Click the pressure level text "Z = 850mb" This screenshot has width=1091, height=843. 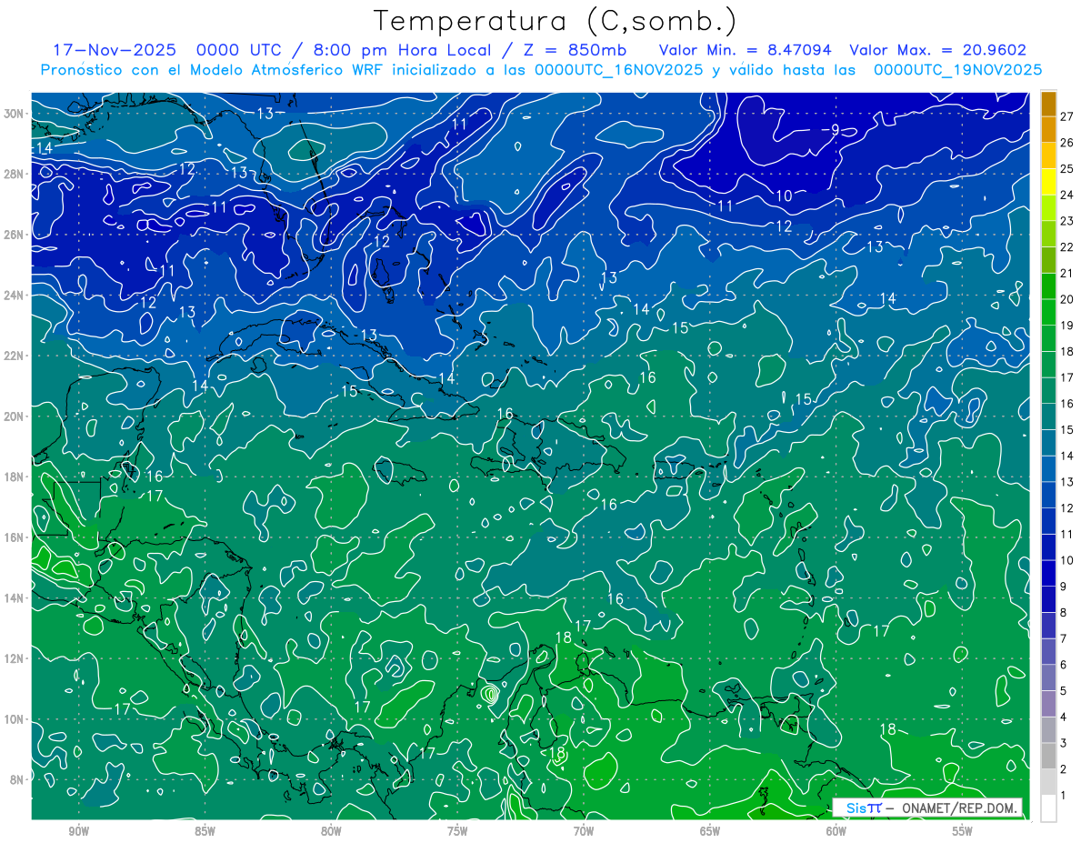click(x=572, y=50)
